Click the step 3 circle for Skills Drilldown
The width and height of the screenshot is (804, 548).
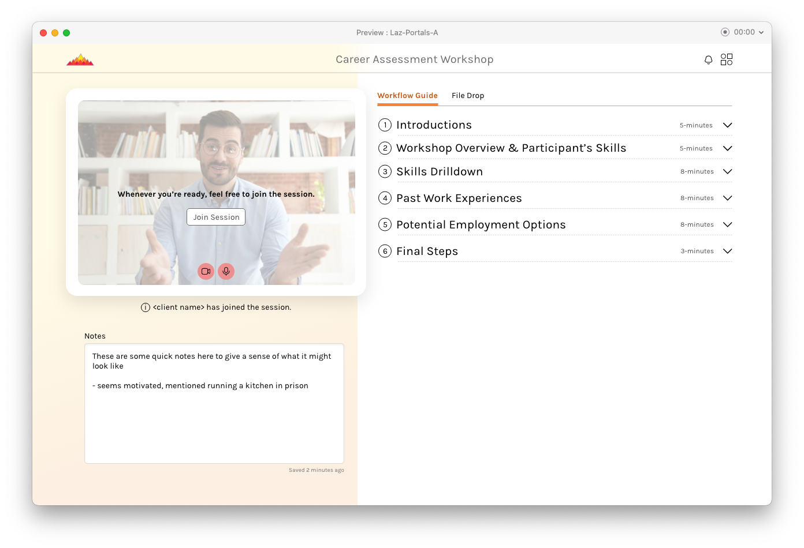[x=385, y=172]
